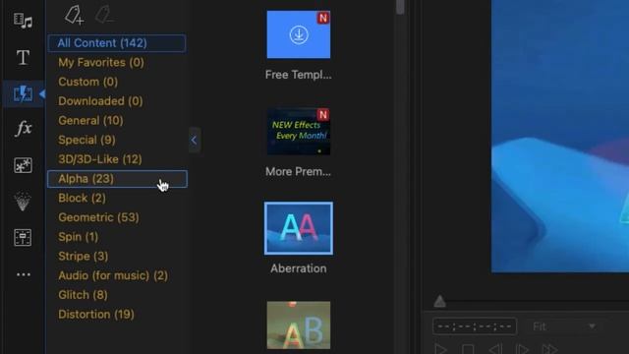The image size is (629, 354).
Task: Add a new tag with the tag plus icon
Action: point(74,16)
